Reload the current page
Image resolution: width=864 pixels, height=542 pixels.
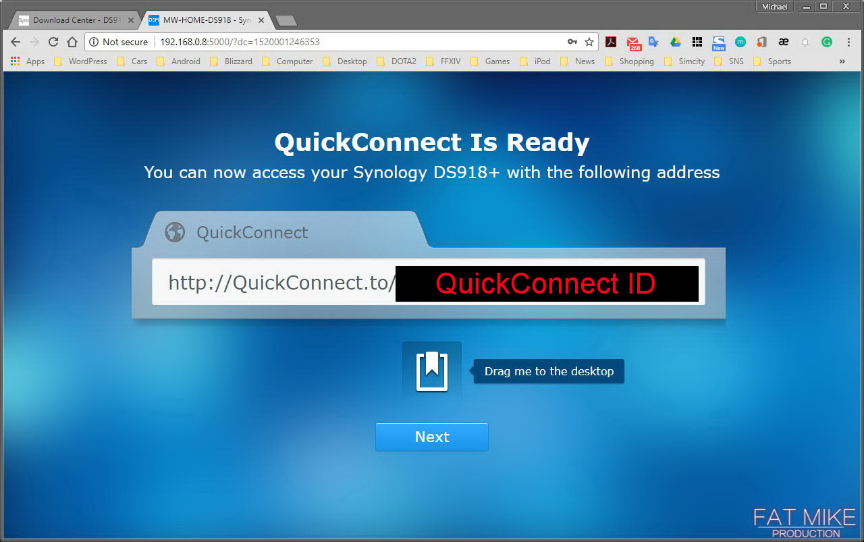click(x=53, y=42)
